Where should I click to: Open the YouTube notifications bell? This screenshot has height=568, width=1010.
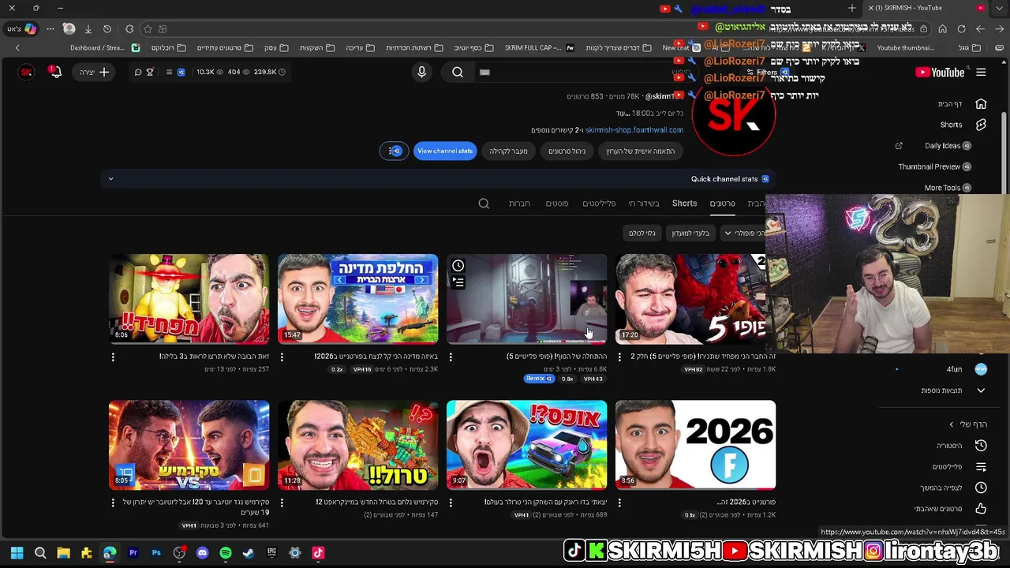[x=54, y=72]
